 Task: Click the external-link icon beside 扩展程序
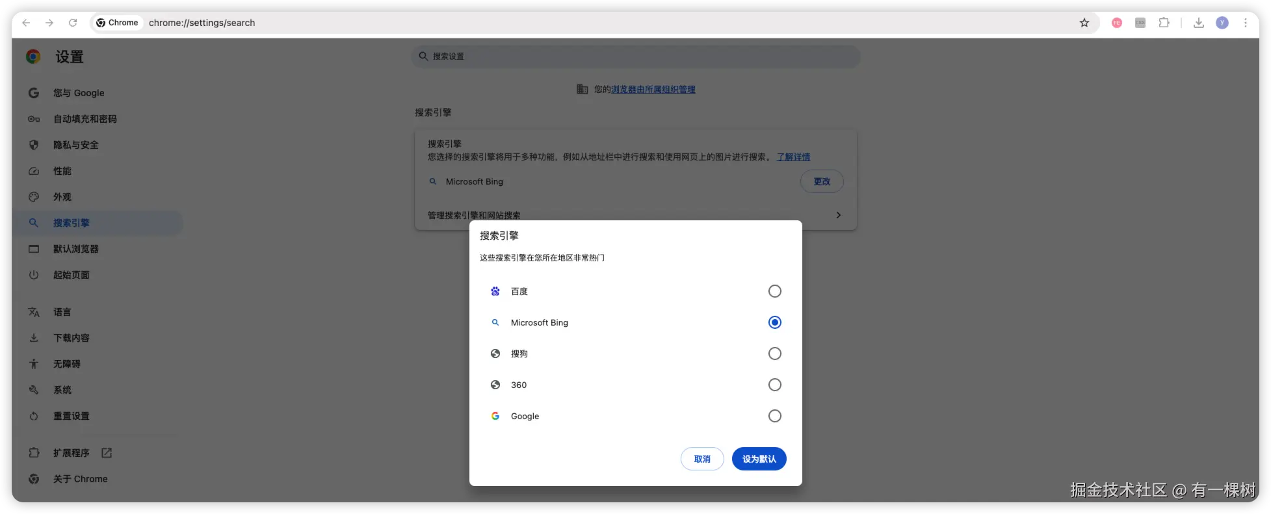pos(107,453)
